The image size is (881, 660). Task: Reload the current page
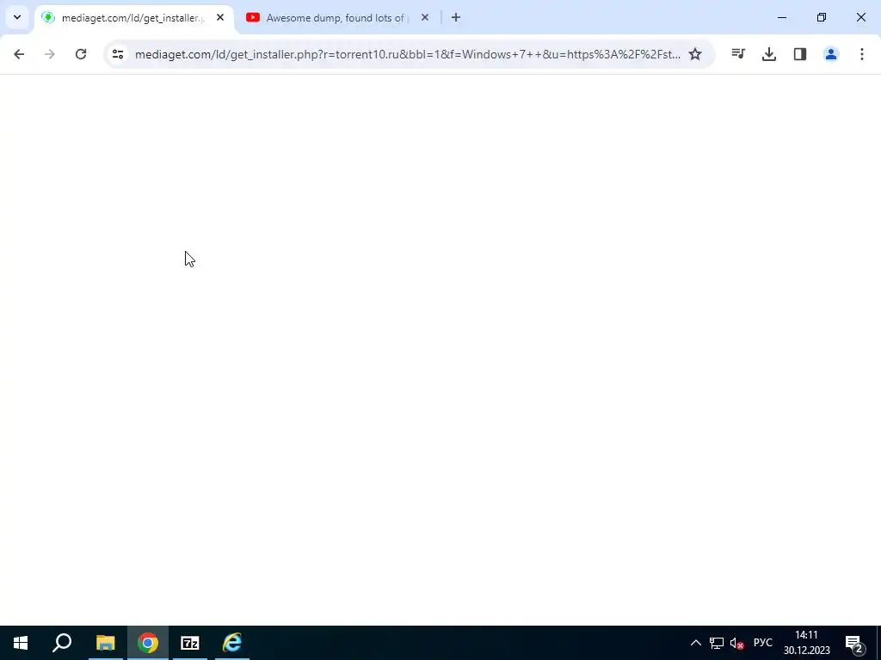(81, 54)
